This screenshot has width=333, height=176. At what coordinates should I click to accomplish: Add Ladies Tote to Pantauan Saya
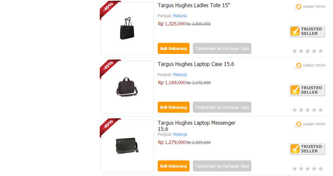pos(222,48)
